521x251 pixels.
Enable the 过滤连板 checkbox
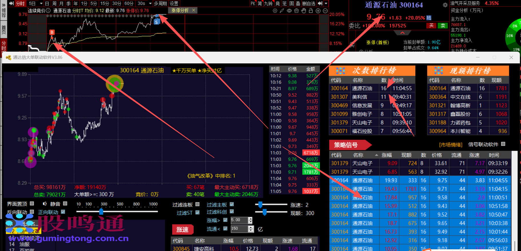tap(197, 204)
